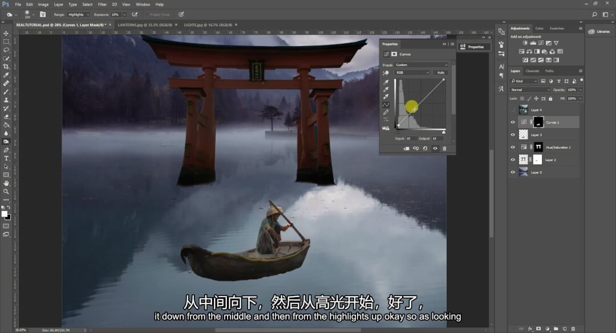
Task: Open the Window menu
Action: tap(143, 5)
